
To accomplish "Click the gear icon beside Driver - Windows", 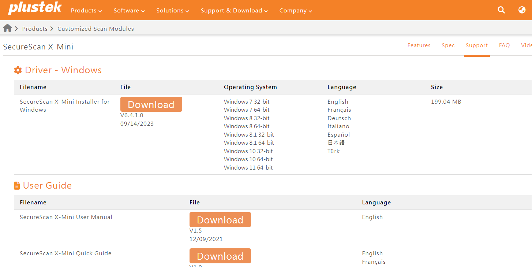I will (18, 70).
